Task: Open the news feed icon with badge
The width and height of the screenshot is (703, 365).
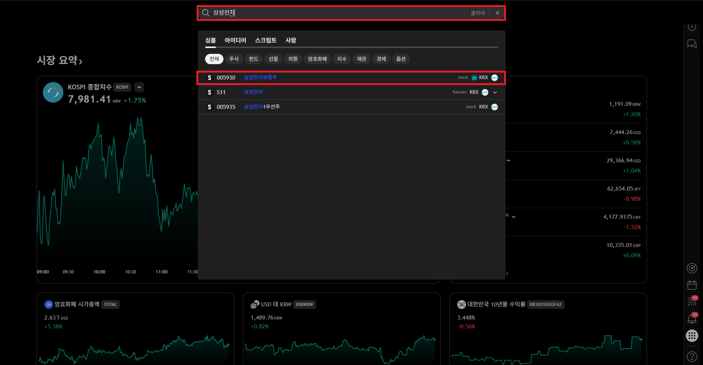Action: (692, 302)
